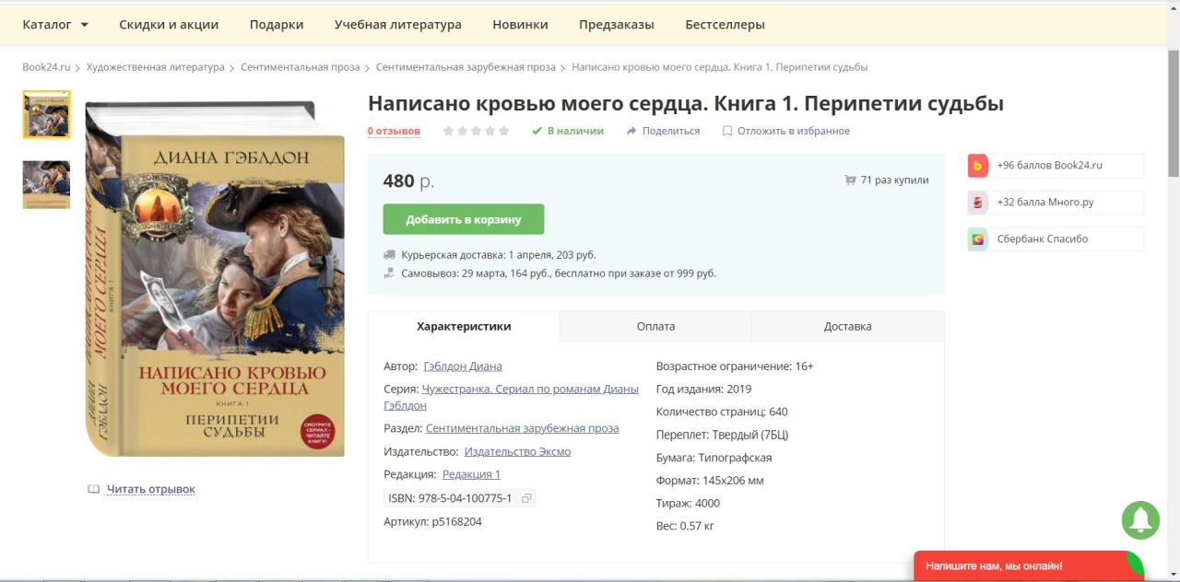Click the Возрастное ограничение 16+ text

735,367
